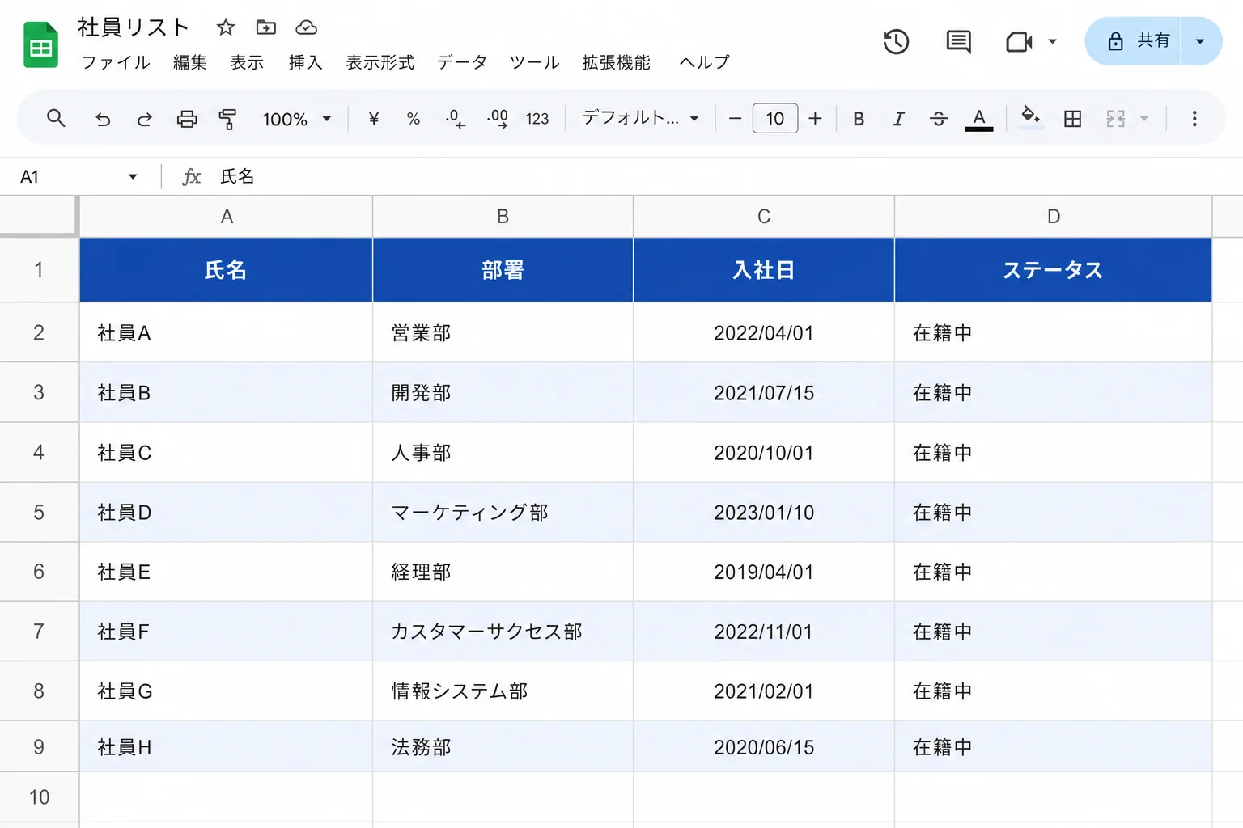Format as yen currency
This screenshot has width=1243, height=828.
click(373, 119)
